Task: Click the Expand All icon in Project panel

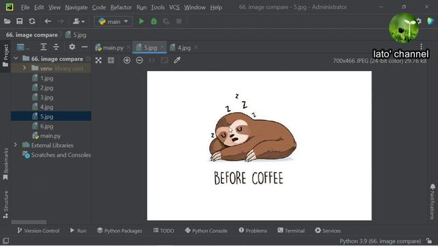Action: [x=43, y=47]
